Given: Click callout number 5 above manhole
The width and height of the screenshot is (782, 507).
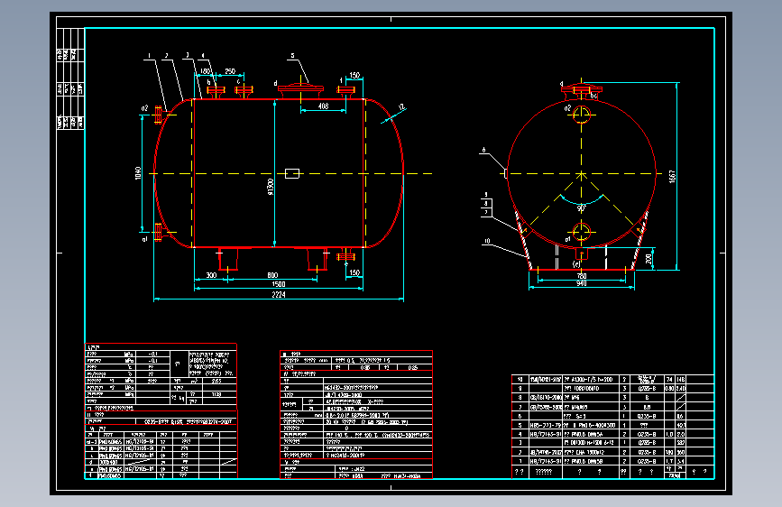Looking at the screenshot, I should (x=293, y=56).
